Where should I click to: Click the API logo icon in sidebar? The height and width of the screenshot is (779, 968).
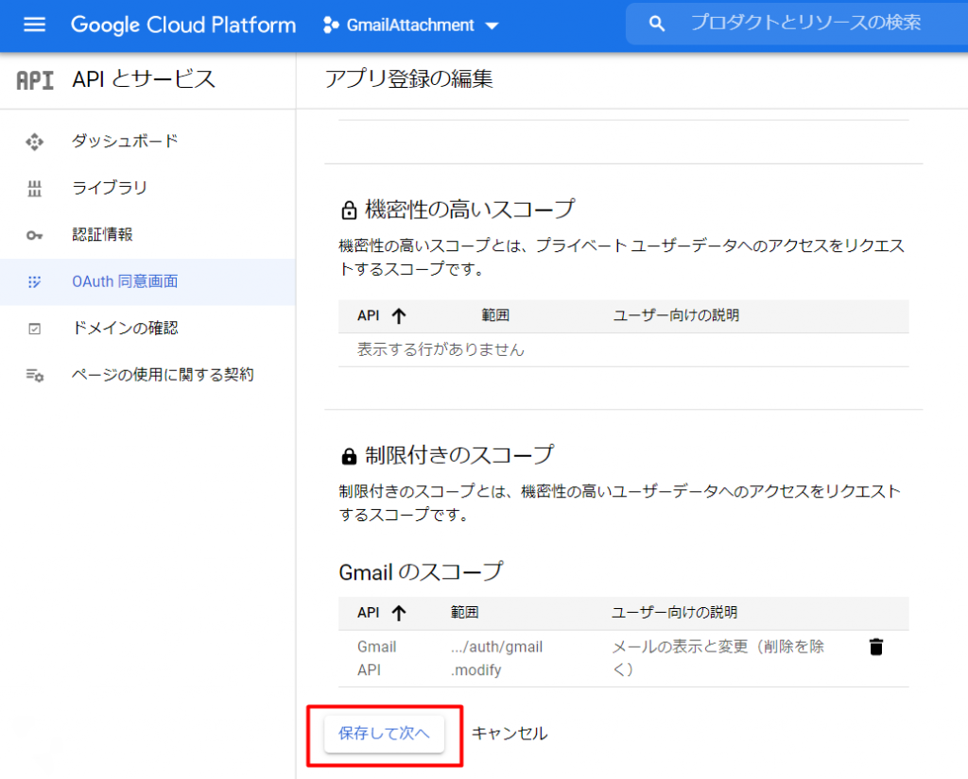click(x=35, y=80)
